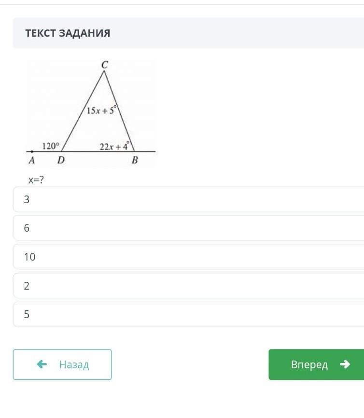Image resolution: width=364 pixels, height=418 pixels.
Task: Click the triangle diagram image
Action: point(92,113)
